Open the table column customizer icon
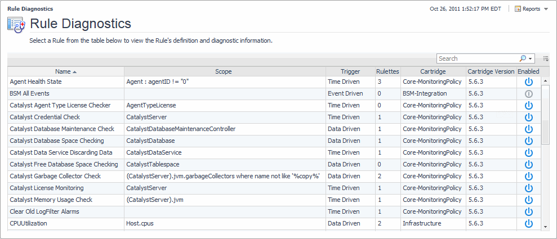 point(546,58)
